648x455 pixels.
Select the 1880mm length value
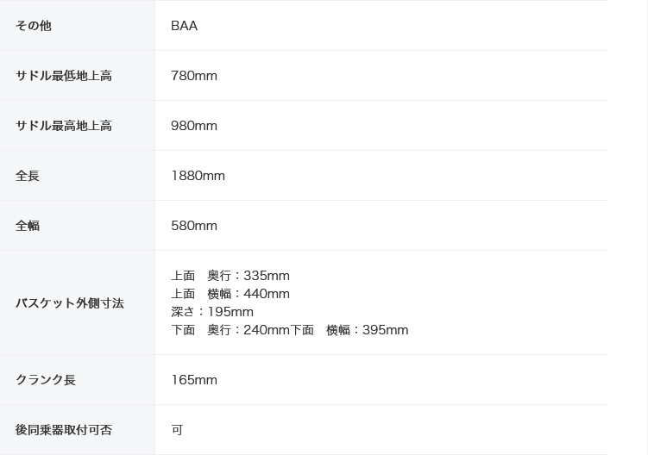198,176
